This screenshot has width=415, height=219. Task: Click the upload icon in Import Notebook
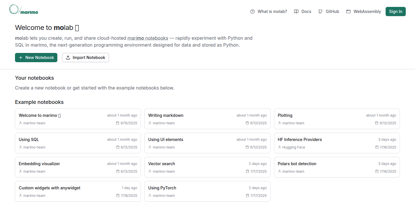pyautogui.click(x=68, y=58)
